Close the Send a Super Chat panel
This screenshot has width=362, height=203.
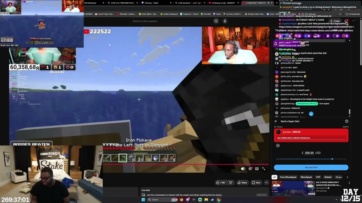tap(276, 121)
